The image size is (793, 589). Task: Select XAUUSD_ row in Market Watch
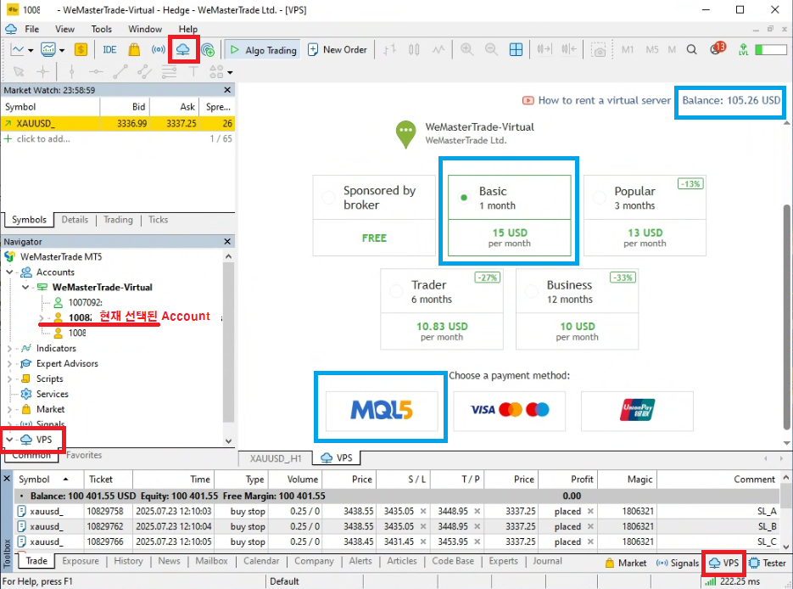coord(118,123)
